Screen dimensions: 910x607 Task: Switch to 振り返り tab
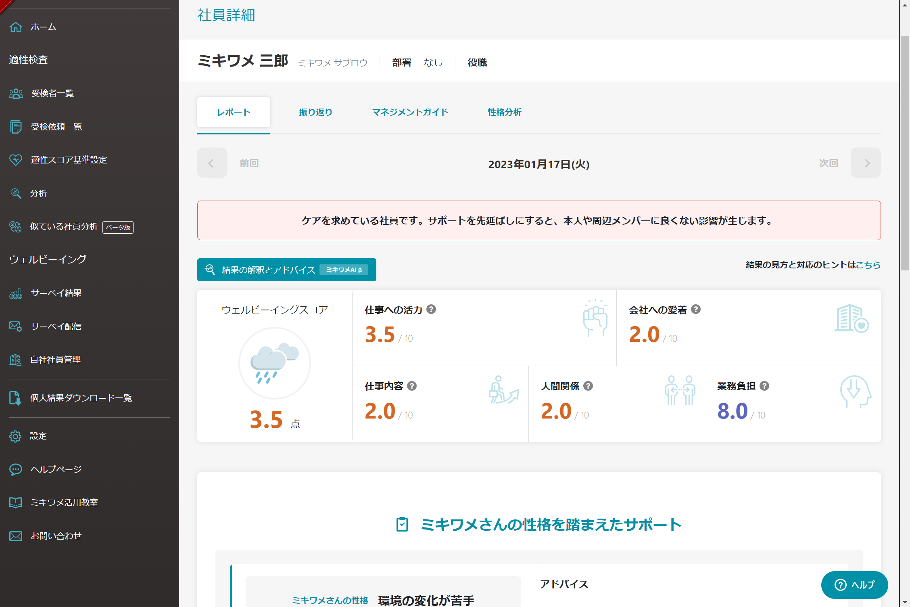[315, 112]
